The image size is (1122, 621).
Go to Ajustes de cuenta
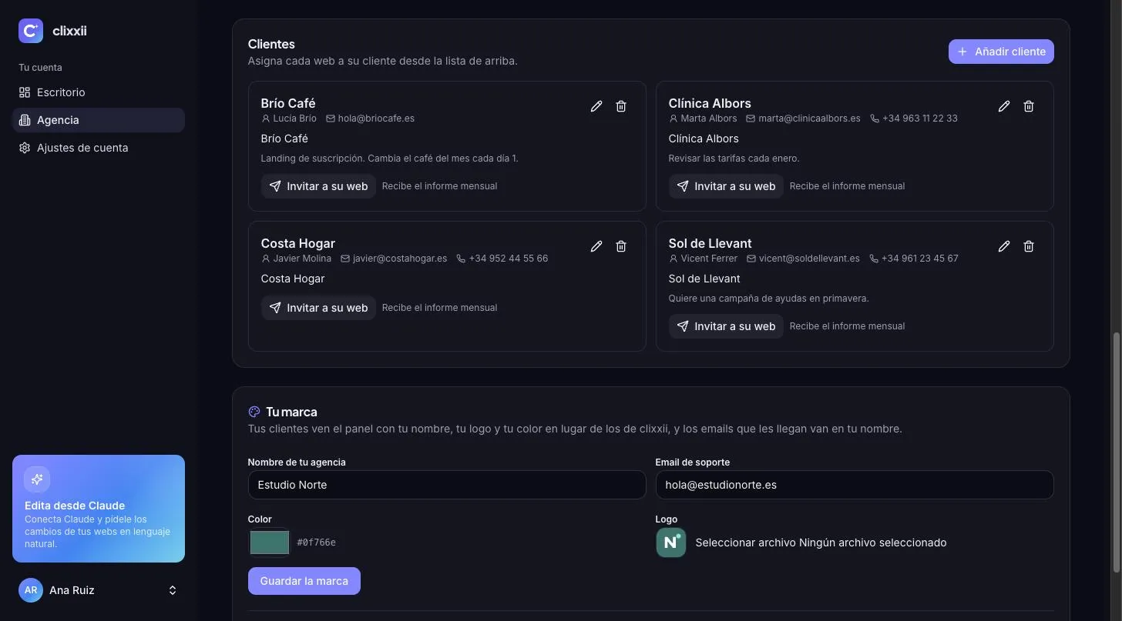coord(99,148)
